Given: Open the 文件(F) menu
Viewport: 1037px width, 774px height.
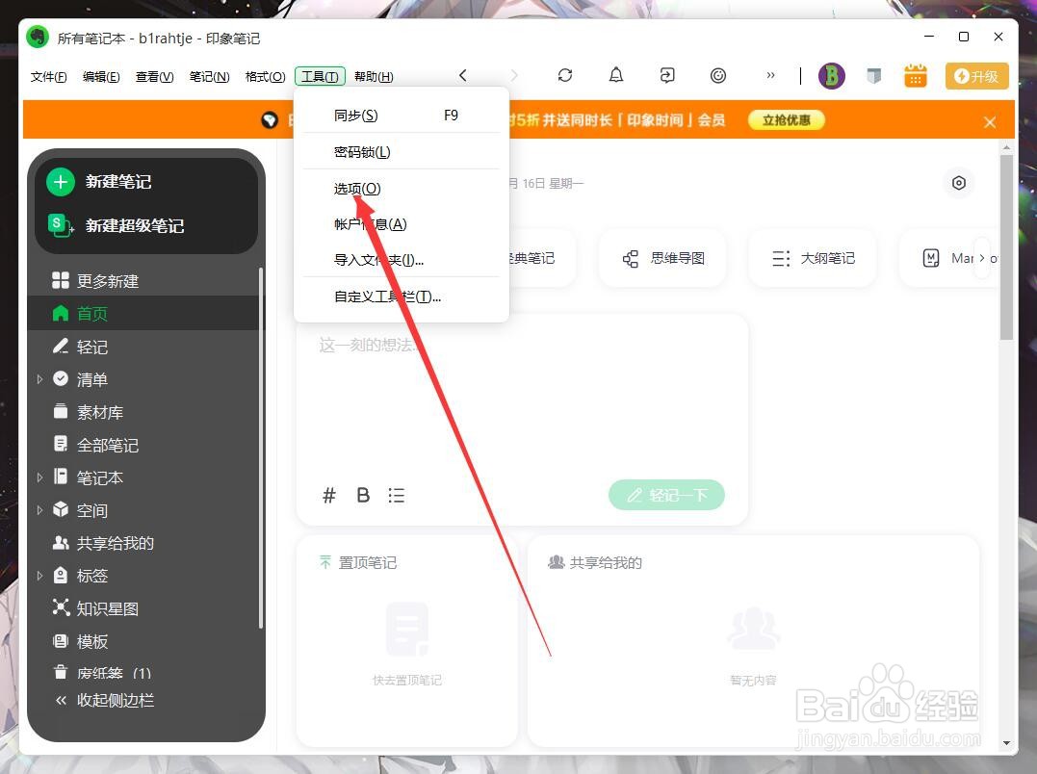Looking at the screenshot, I should pos(48,77).
